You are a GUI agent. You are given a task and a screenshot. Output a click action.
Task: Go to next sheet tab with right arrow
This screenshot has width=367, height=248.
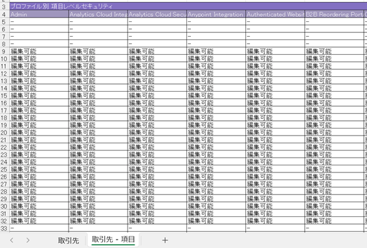click(x=28, y=240)
